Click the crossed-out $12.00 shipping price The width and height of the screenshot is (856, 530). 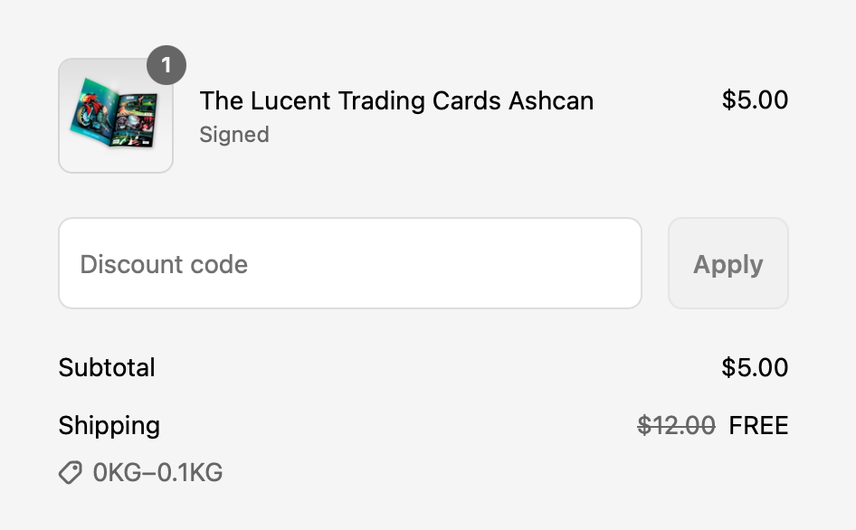[x=676, y=425]
